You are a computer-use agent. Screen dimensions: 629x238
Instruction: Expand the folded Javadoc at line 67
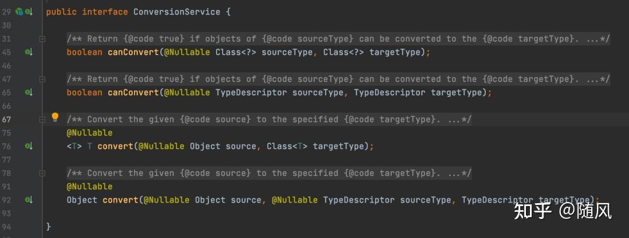(x=42, y=120)
